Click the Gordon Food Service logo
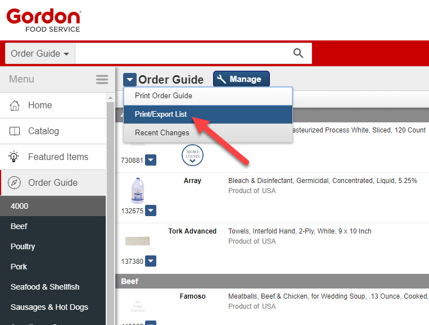Image resolution: width=429 pixels, height=325 pixels. point(43,20)
